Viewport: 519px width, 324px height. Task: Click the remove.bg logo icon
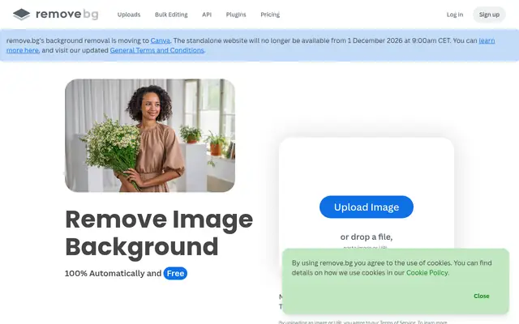[x=22, y=15]
